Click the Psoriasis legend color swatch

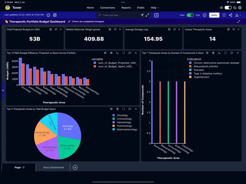[191, 70]
